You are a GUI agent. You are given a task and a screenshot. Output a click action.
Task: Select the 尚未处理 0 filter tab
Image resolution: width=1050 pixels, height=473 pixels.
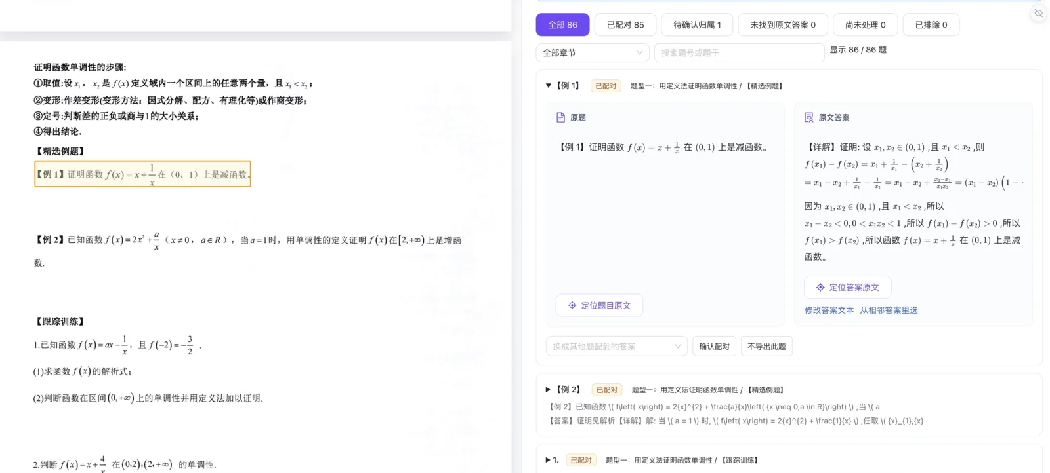coord(865,25)
